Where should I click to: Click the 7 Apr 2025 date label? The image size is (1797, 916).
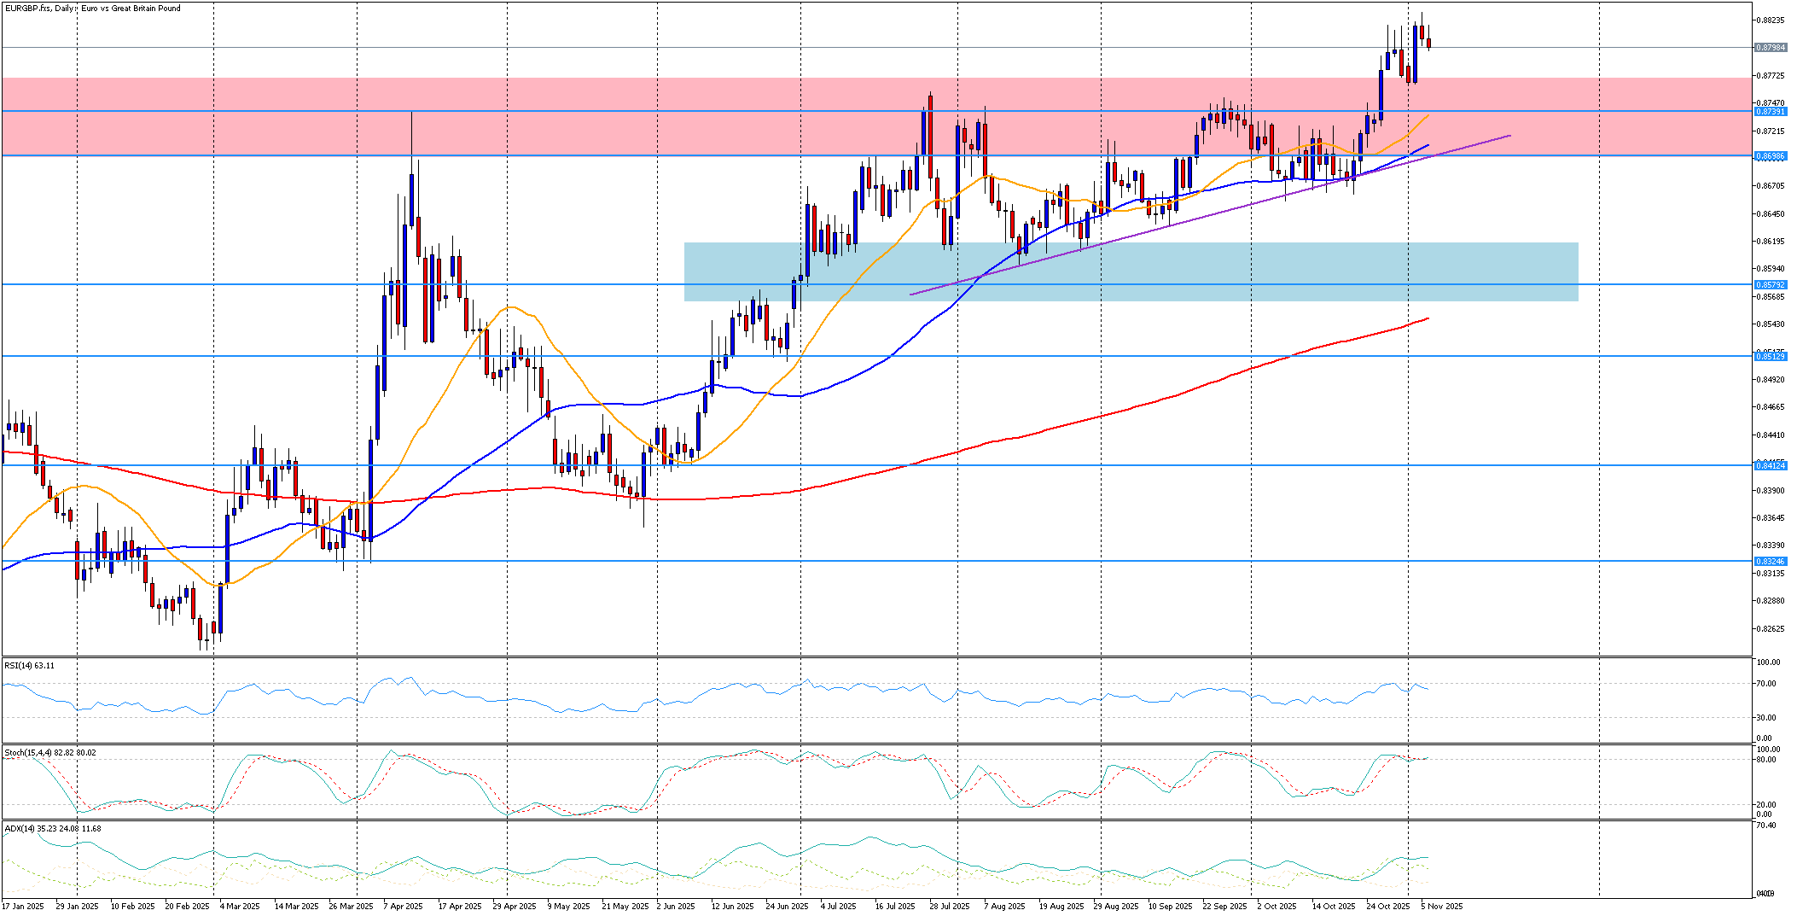(x=404, y=907)
